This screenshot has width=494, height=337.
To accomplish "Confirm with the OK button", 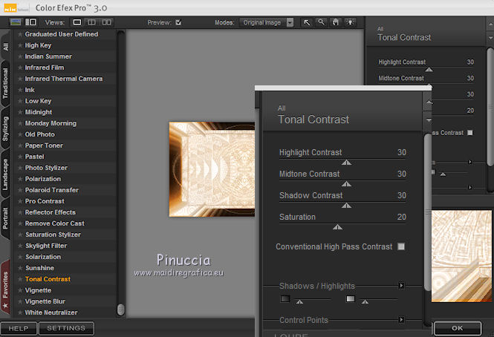I will (x=458, y=328).
